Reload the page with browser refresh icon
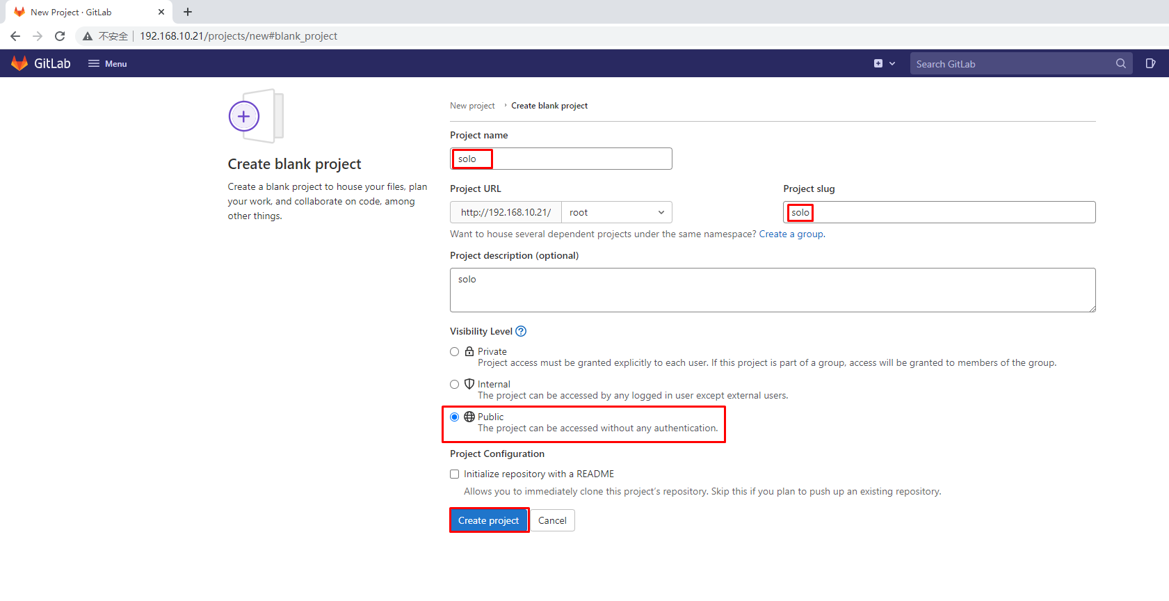 point(60,36)
